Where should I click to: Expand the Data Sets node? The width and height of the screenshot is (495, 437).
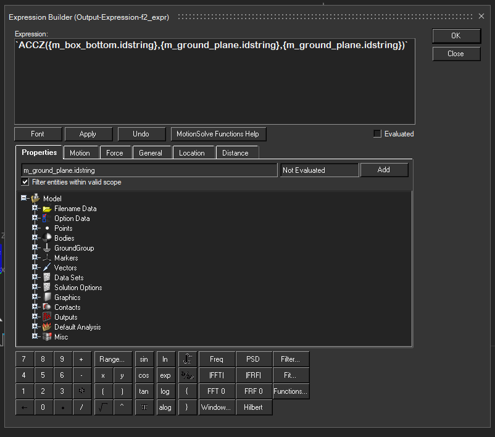[x=35, y=277]
